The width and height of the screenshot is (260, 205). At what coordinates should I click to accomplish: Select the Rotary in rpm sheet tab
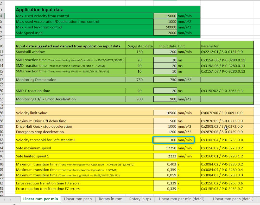[111, 199]
